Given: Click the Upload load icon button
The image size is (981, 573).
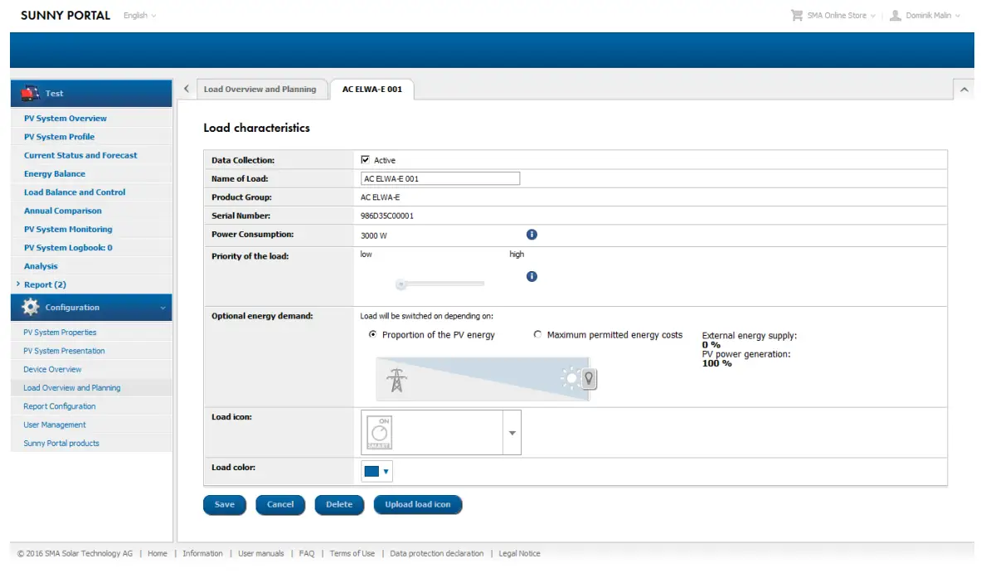Looking at the screenshot, I should (x=418, y=504).
